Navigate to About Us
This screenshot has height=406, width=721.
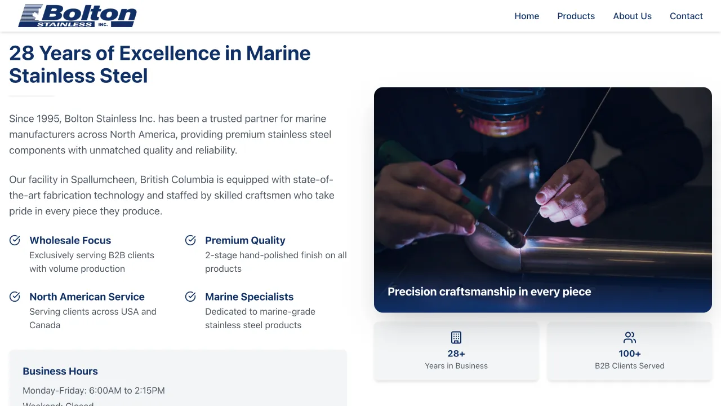pyautogui.click(x=632, y=16)
